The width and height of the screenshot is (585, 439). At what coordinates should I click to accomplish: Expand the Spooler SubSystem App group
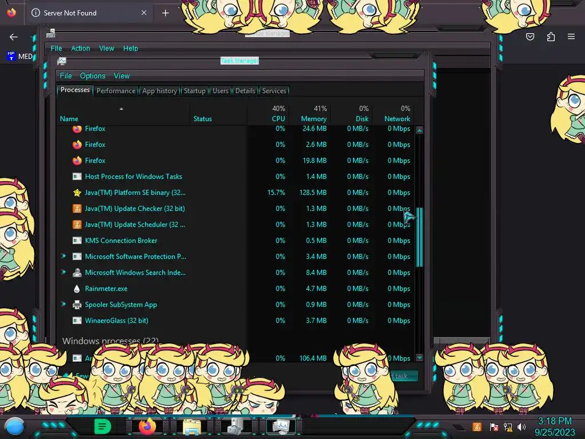pyautogui.click(x=63, y=304)
